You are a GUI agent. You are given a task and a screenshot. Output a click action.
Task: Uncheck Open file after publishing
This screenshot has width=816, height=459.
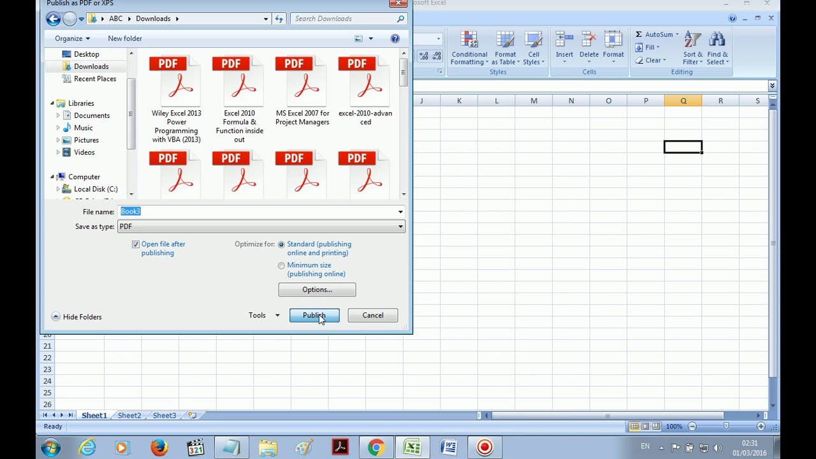(x=135, y=244)
